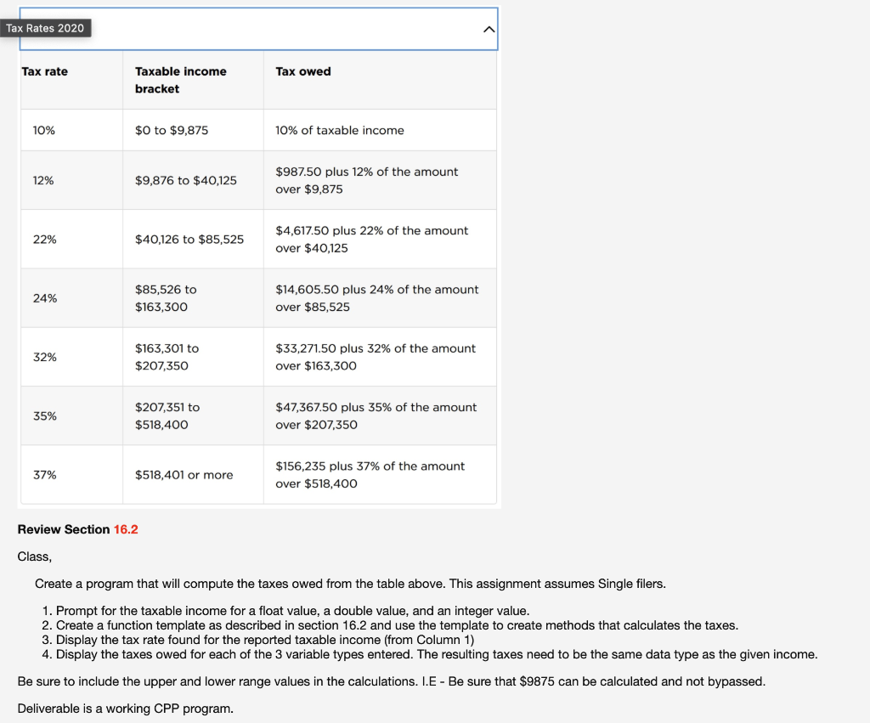The height and width of the screenshot is (723, 870).
Task: Click step 4 'Display the taxes owed'
Action: click(430, 654)
